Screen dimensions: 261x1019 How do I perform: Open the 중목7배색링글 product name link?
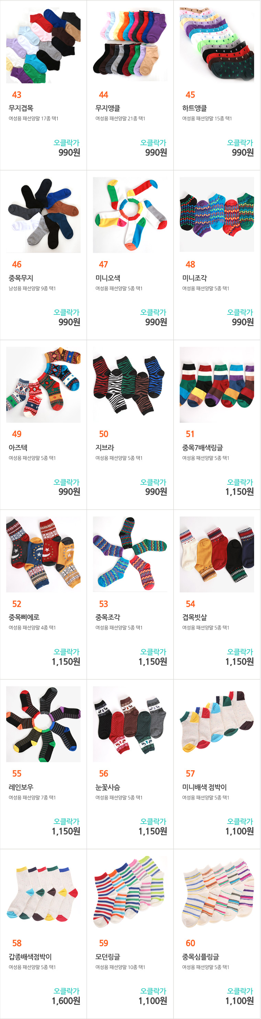tap(202, 448)
